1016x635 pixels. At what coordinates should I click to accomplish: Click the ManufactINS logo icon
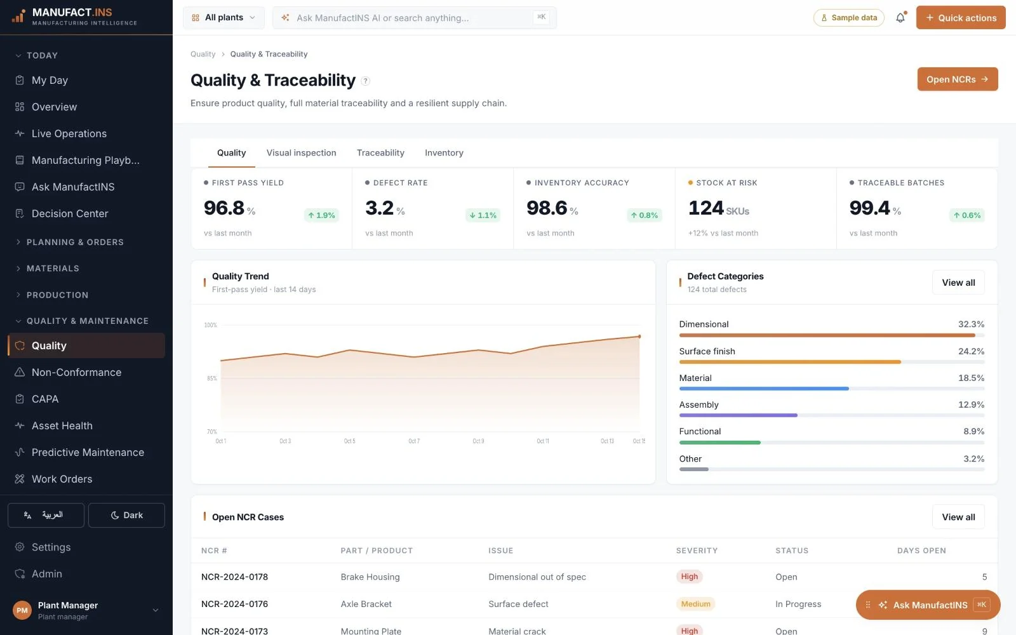coord(18,16)
